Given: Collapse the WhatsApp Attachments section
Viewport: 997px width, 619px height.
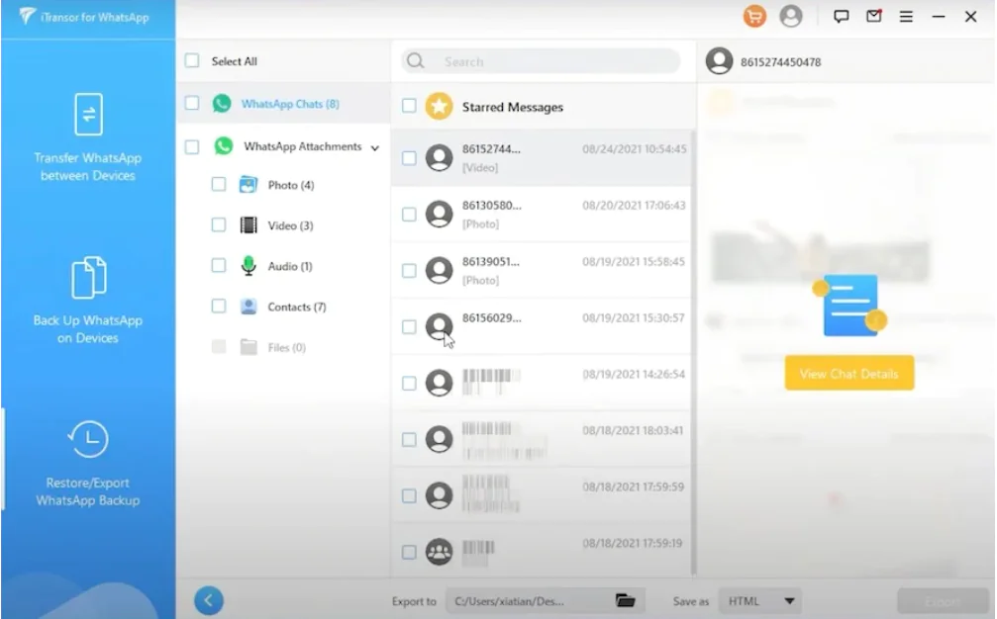Looking at the screenshot, I should (374, 146).
